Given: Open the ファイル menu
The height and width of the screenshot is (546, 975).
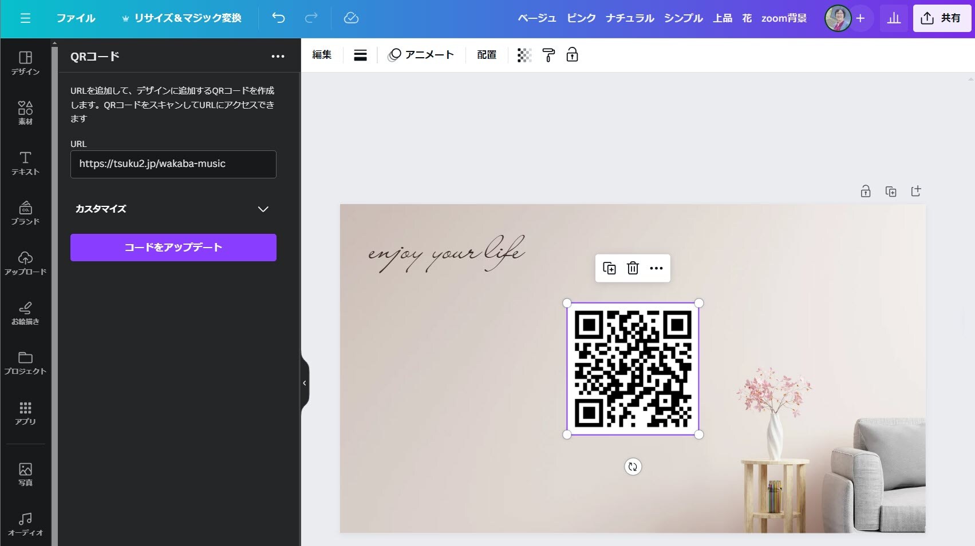Looking at the screenshot, I should click(76, 18).
